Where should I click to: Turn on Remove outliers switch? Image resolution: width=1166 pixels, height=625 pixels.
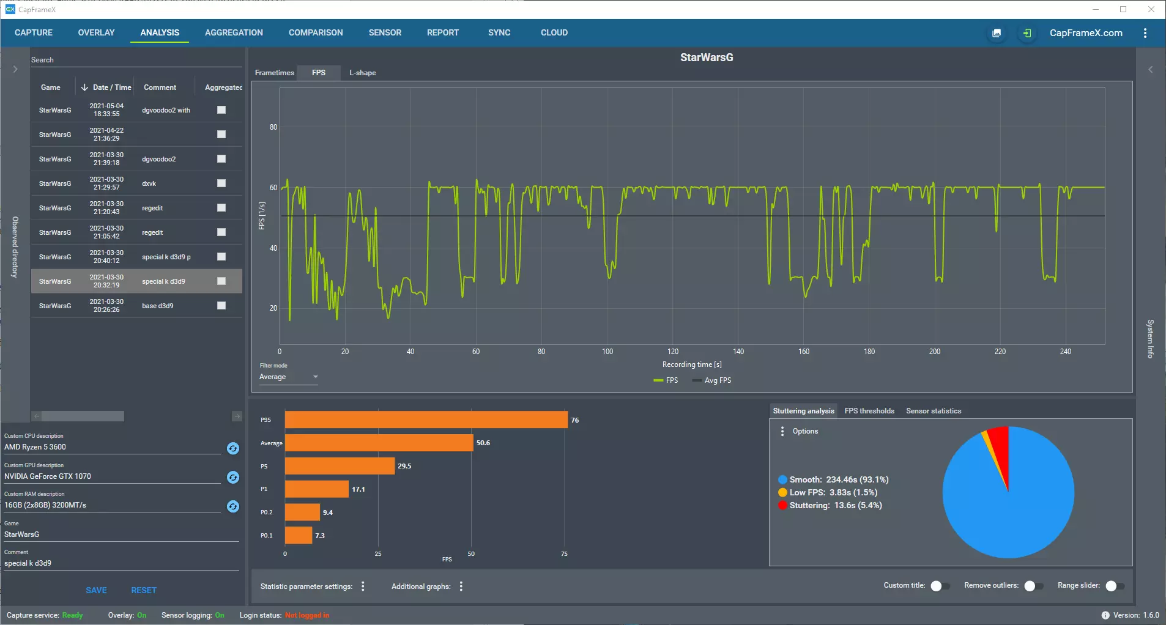[1033, 586]
